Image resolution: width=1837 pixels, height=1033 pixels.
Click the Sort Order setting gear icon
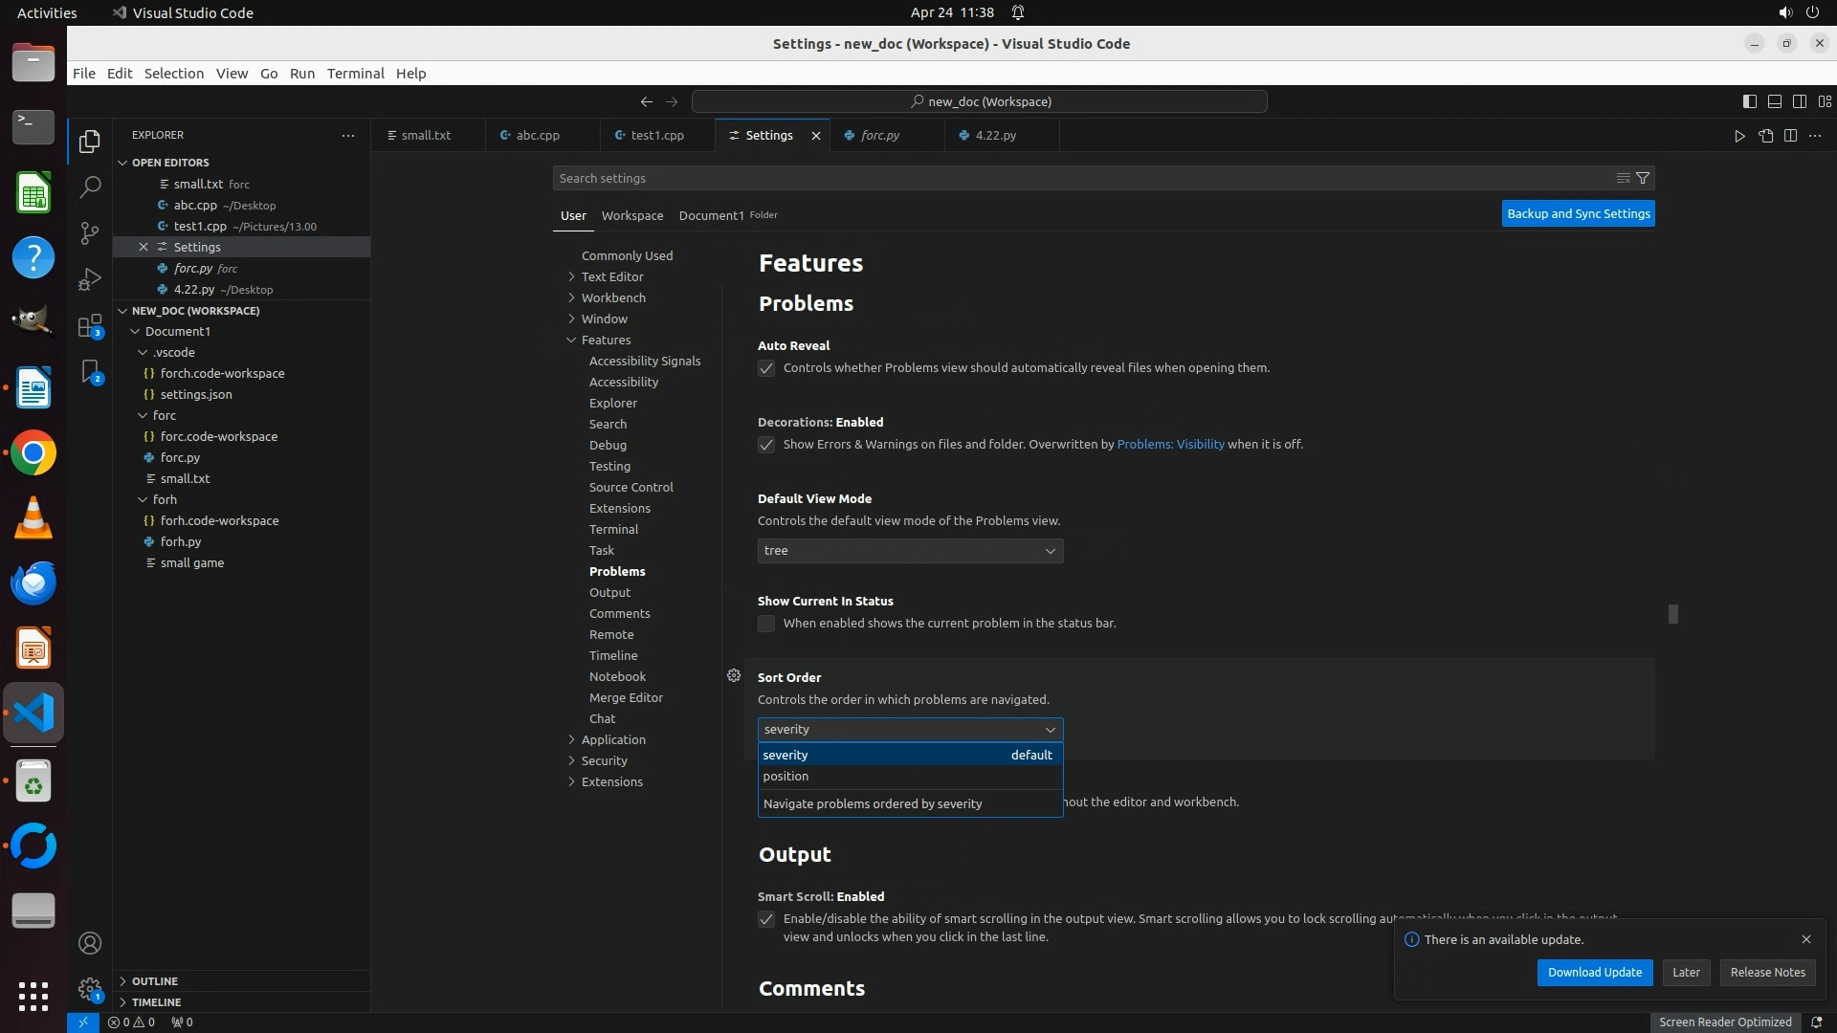point(734,675)
